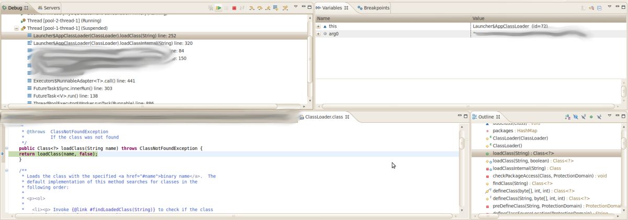Select Executors$RunnableAdapter call() line: 441 frame

click(81, 81)
